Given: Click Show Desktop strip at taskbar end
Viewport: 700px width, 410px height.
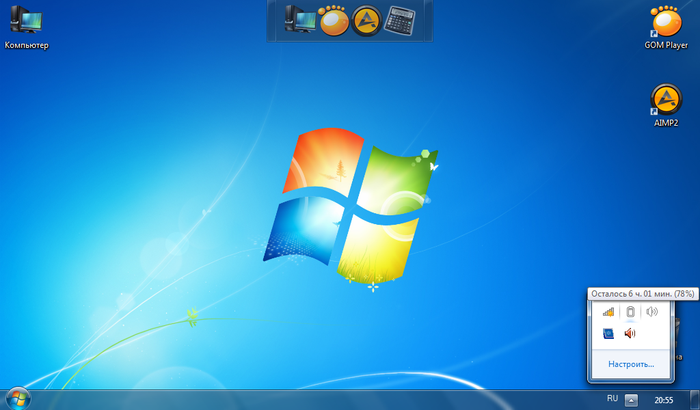Looking at the screenshot, I should pyautogui.click(x=695, y=400).
